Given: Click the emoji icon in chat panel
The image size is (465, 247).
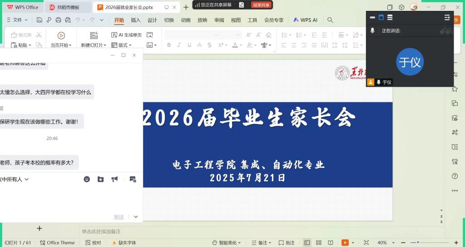Looking at the screenshot, I should pyautogui.click(x=87, y=179).
